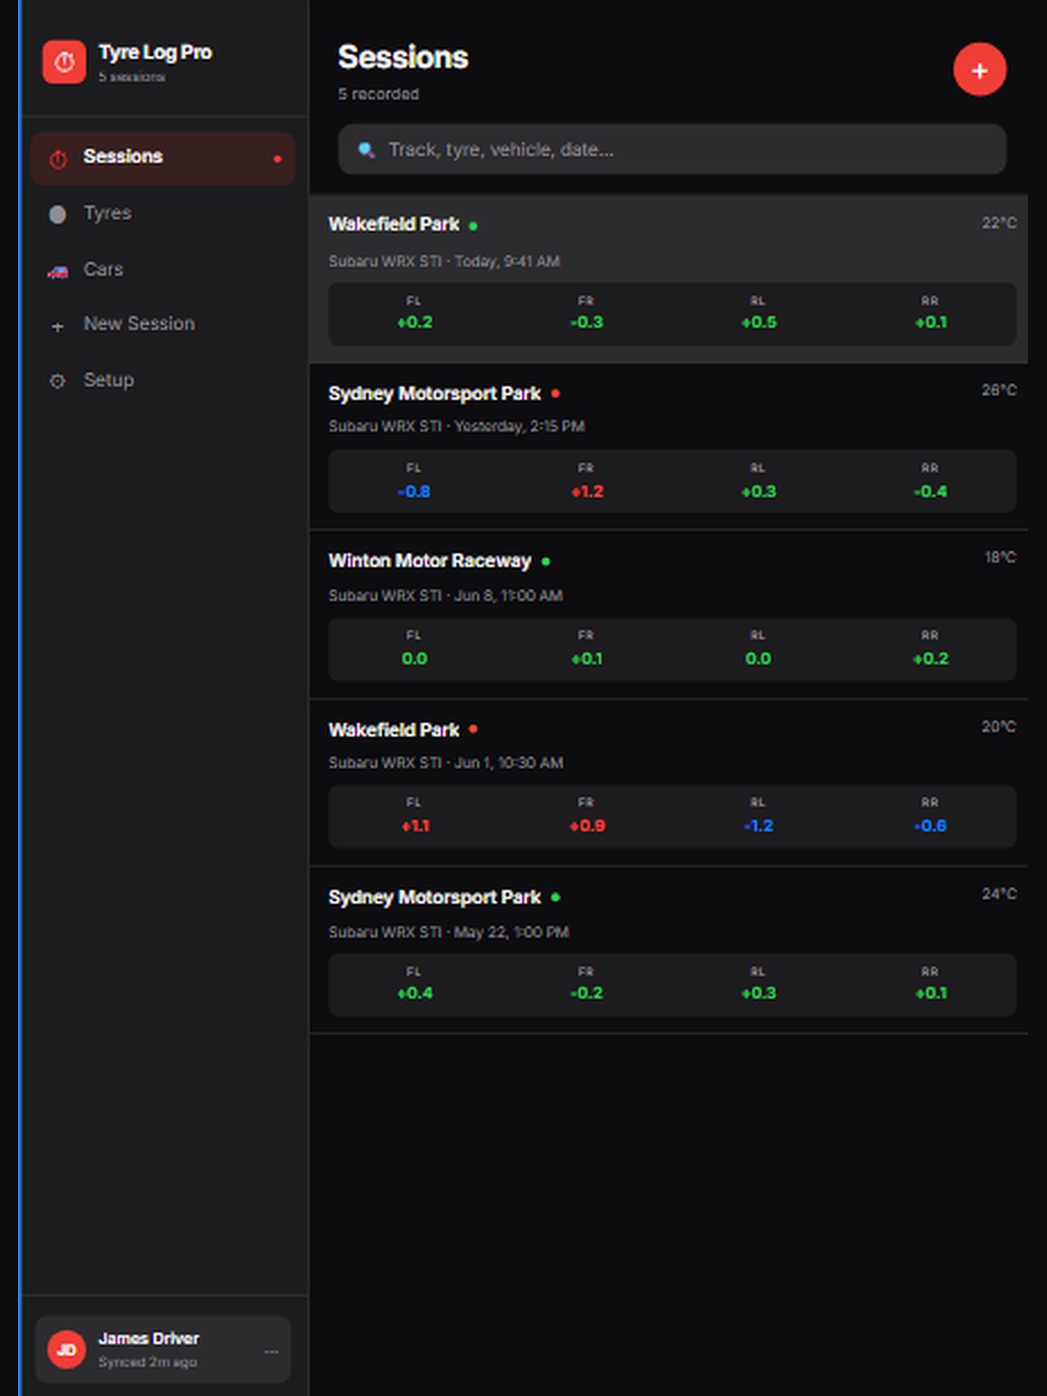The height and width of the screenshot is (1396, 1047).
Task: Open the James Driver profile card
Action: pos(163,1349)
